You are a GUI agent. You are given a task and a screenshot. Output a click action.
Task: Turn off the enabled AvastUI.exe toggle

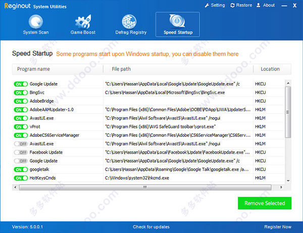pyautogui.click(x=21, y=118)
